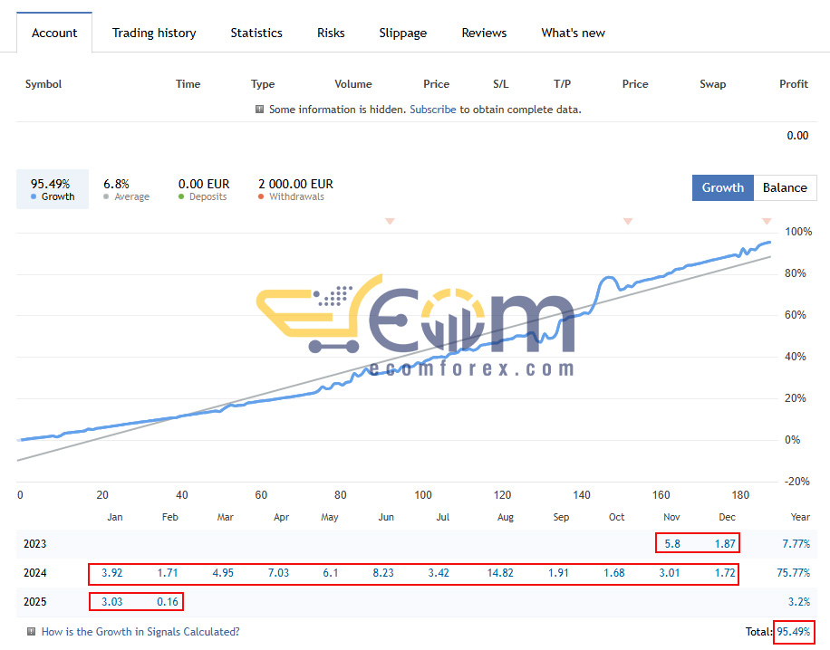Click the 2024 March value 4.95
830x650 pixels.
tap(223, 573)
